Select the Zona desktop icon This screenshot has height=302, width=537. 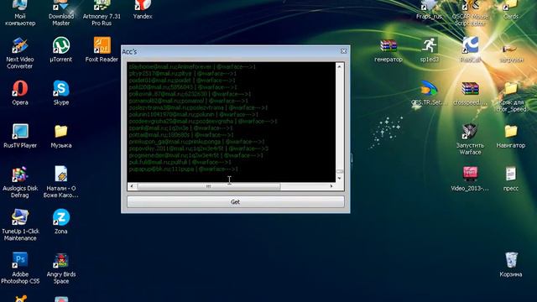61,221
